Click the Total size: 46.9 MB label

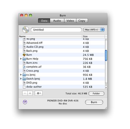76,94
